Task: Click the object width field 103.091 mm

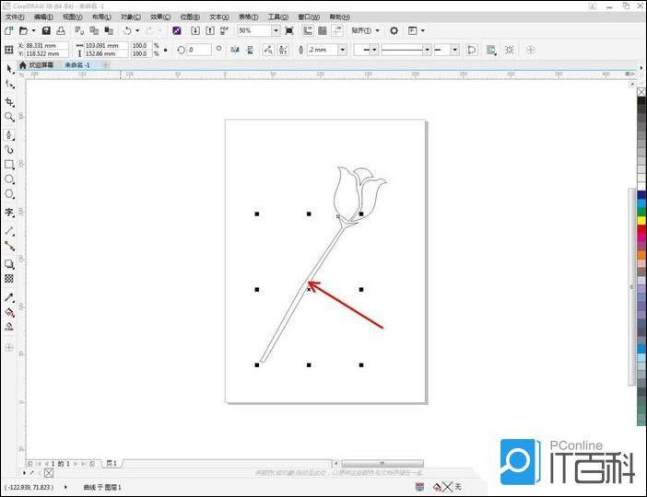Action: click(x=106, y=45)
